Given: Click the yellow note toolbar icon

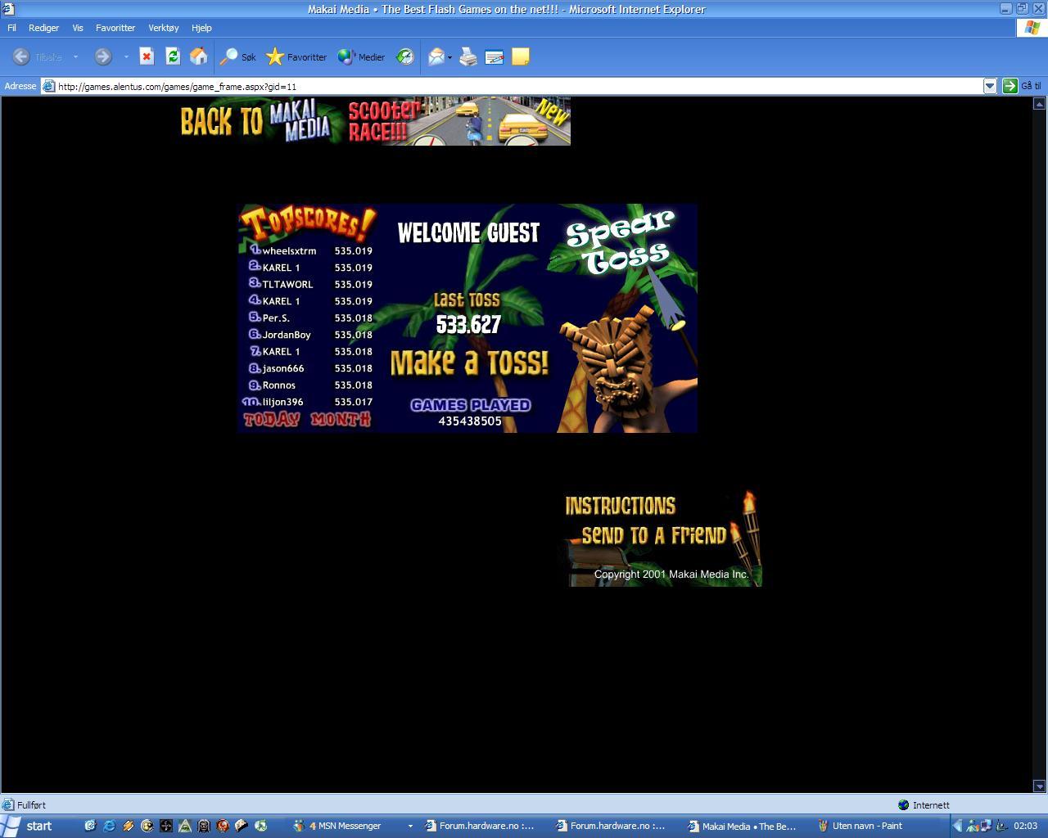Looking at the screenshot, I should (x=520, y=56).
